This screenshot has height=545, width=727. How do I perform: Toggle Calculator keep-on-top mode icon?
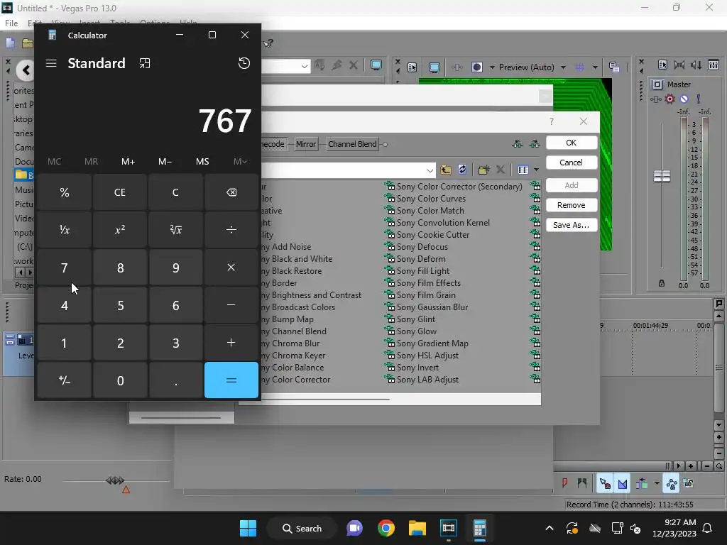pyautogui.click(x=145, y=63)
